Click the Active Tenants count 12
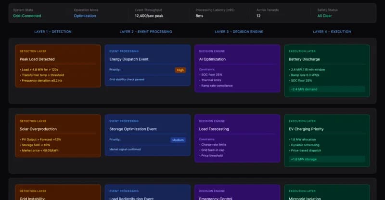The height and width of the screenshot is (200, 385). pos(258,16)
